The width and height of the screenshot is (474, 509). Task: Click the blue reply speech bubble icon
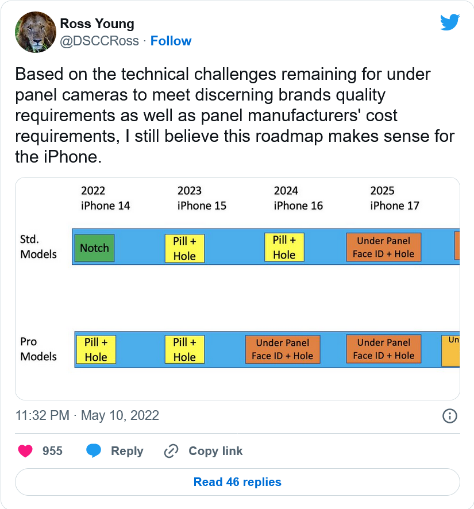[94, 451]
